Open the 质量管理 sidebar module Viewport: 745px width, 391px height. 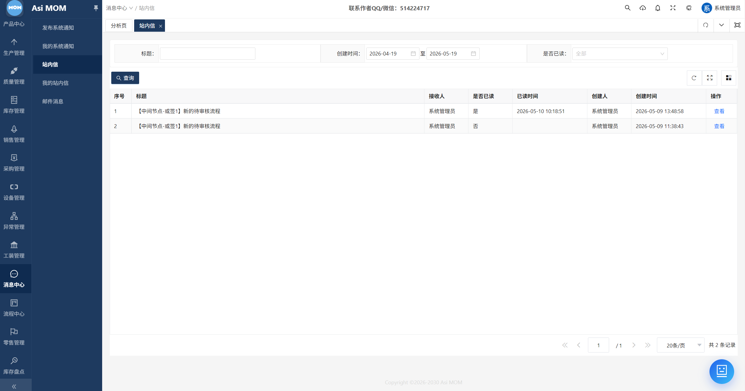click(x=14, y=76)
